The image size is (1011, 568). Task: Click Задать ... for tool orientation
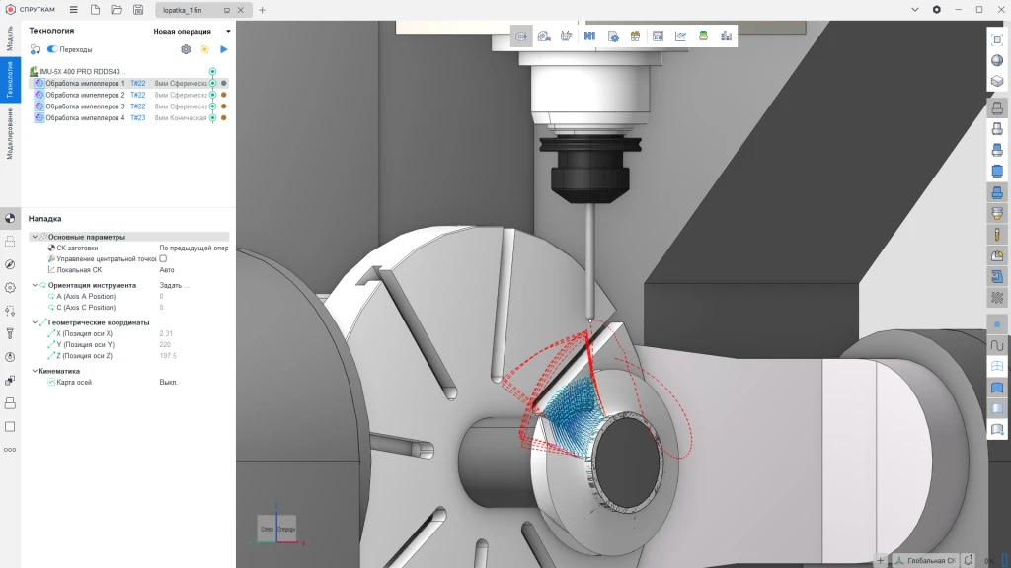pyautogui.click(x=174, y=285)
